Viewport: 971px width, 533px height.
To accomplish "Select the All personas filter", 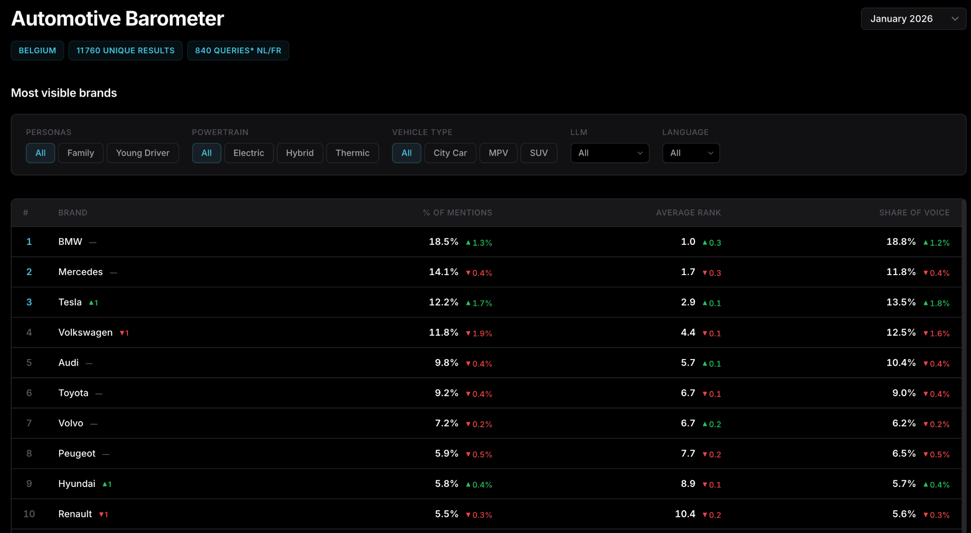I will [40, 153].
